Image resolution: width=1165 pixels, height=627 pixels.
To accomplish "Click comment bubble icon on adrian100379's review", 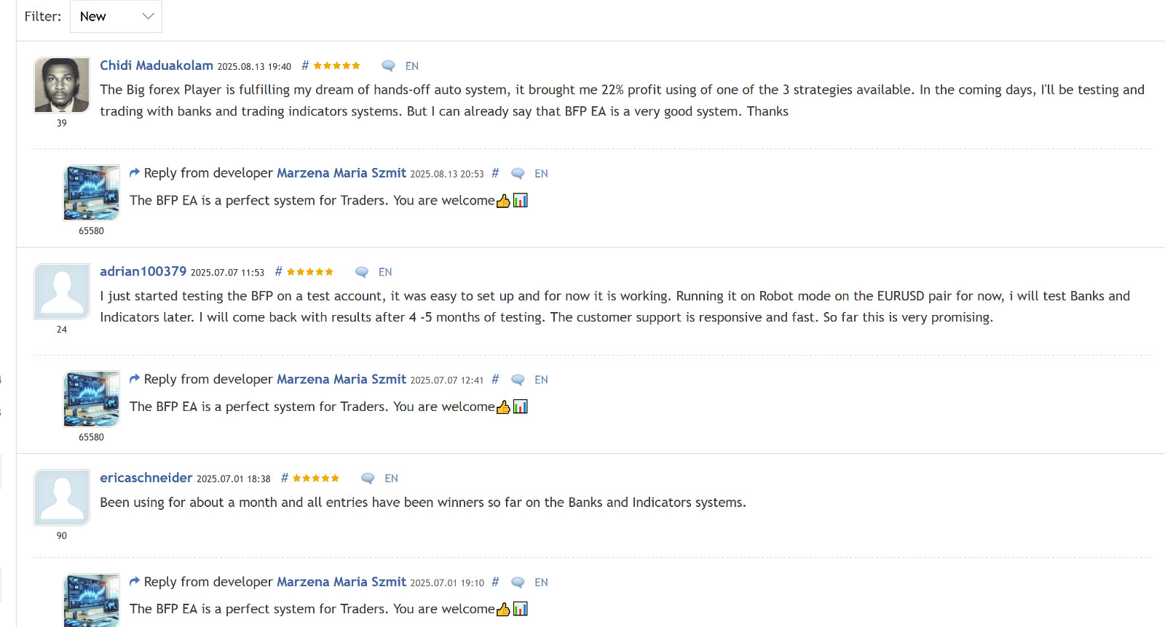I will (361, 272).
